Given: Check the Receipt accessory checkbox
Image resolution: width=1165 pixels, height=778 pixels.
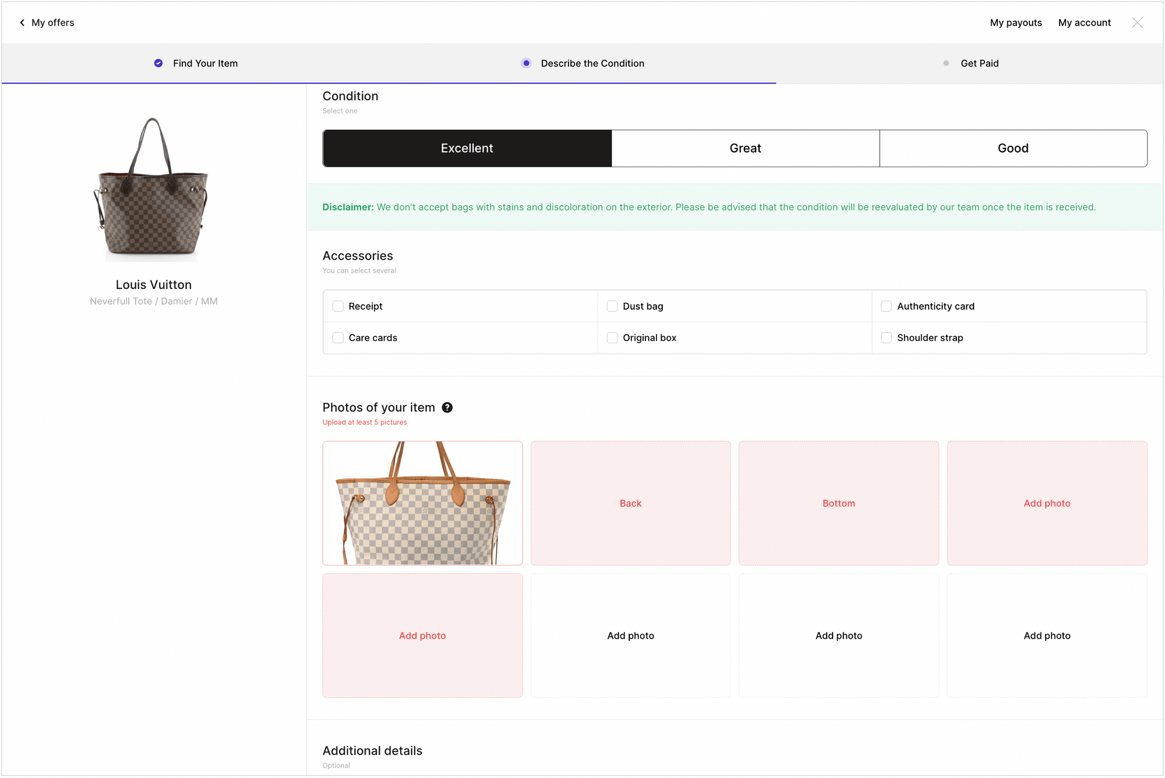Looking at the screenshot, I should 338,306.
